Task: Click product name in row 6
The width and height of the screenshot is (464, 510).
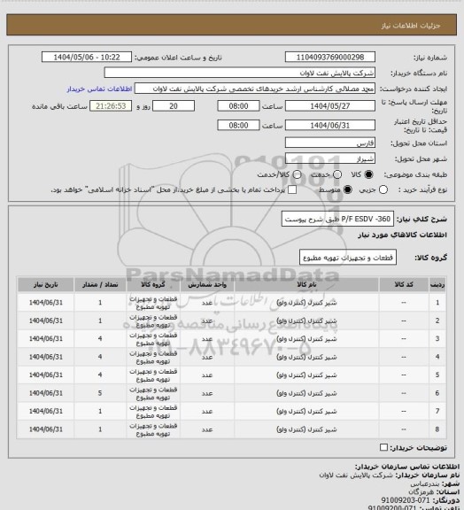Action: coord(306,393)
